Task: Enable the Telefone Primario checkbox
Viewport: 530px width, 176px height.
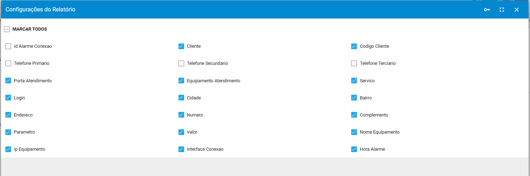Action: click(8, 63)
